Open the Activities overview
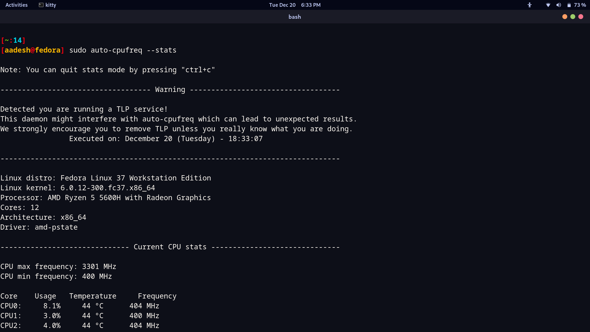Image resolution: width=590 pixels, height=332 pixels. pos(16,5)
